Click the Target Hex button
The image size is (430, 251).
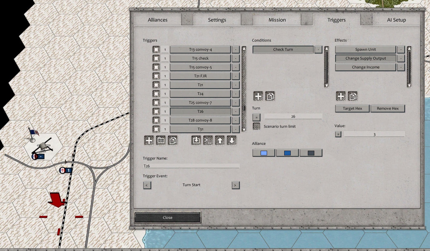click(352, 108)
